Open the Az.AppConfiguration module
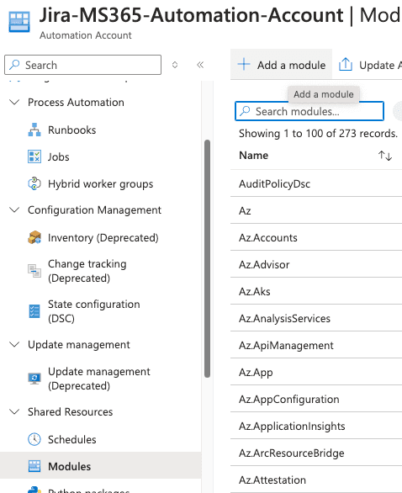Screen dimensions: 402x493 coord(289,400)
